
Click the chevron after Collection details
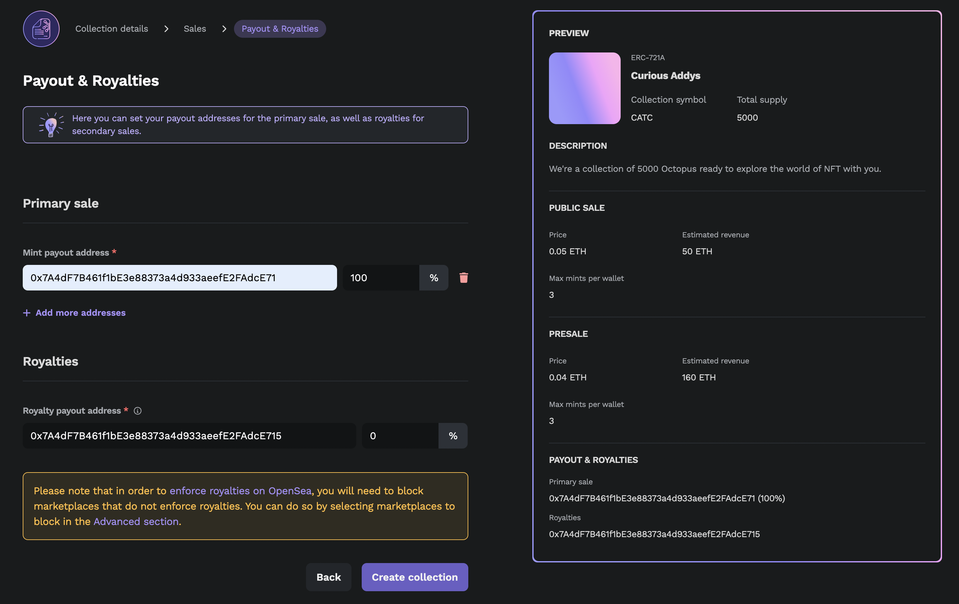[x=166, y=29]
